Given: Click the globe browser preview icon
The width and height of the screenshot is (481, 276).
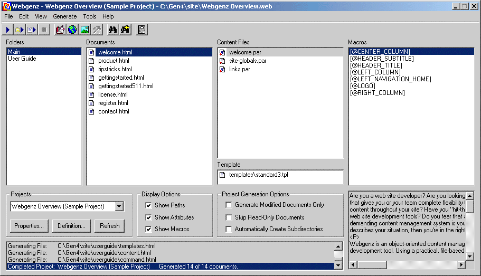Looking at the screenshot, I should pos(72,30).
